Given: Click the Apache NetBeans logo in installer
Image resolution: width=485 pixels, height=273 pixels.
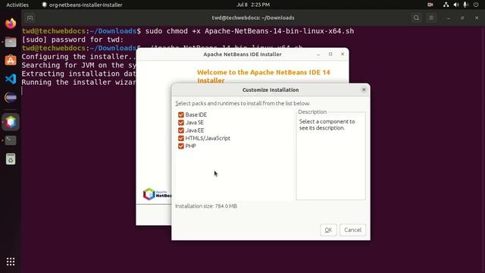Looking at the screenshot, I should click(157, 194).
